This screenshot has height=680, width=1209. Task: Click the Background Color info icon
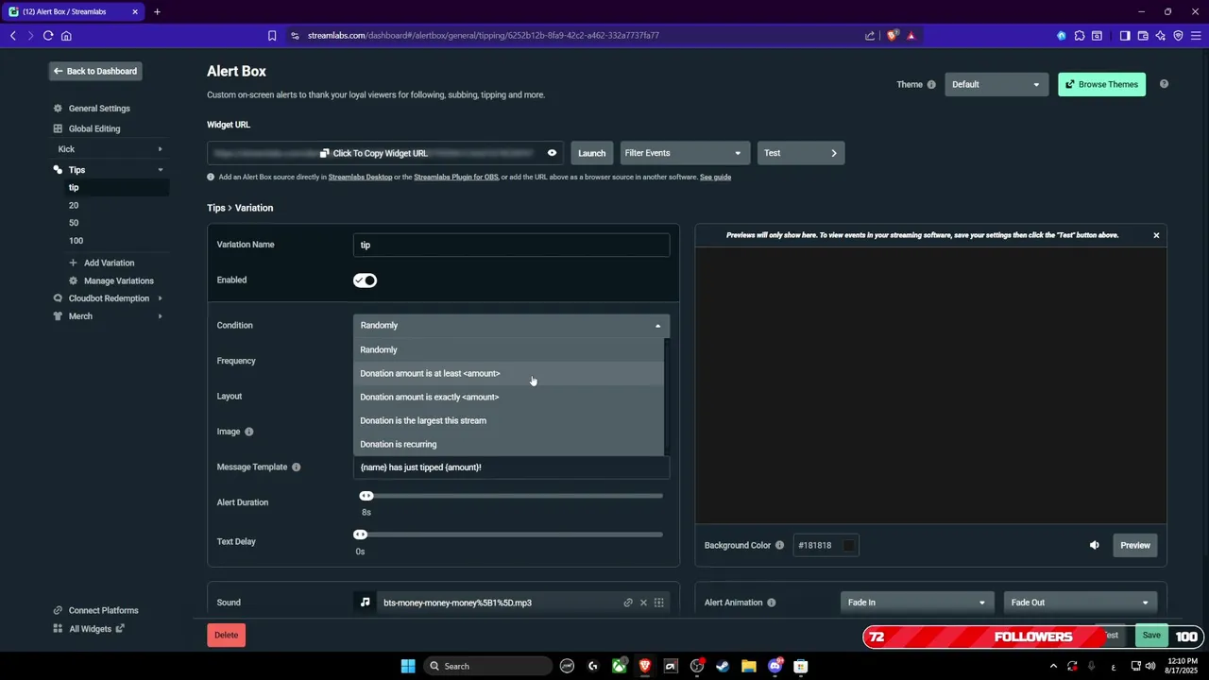point(779,545)
